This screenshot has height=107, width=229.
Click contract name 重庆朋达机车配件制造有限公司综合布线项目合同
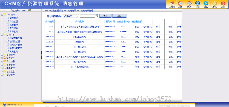point(80,32)
